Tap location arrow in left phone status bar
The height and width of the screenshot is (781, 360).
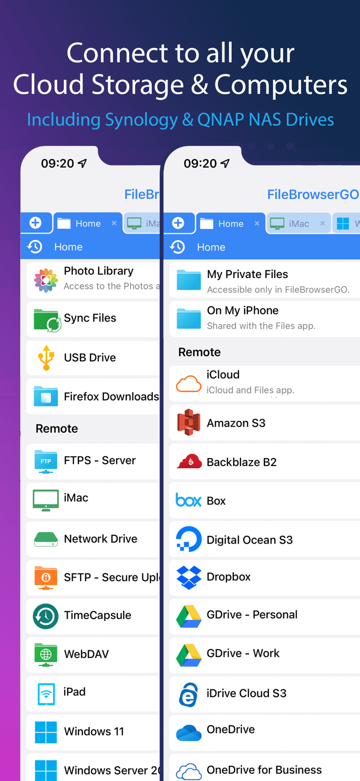pyautogui.click(x=82, y=163)
